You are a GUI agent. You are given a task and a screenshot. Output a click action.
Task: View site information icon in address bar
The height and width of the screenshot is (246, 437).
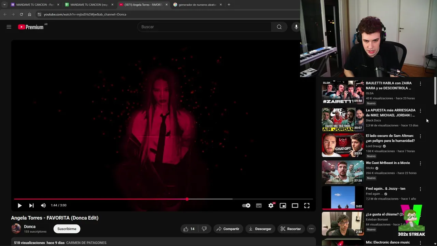click(x=39, y=14)
